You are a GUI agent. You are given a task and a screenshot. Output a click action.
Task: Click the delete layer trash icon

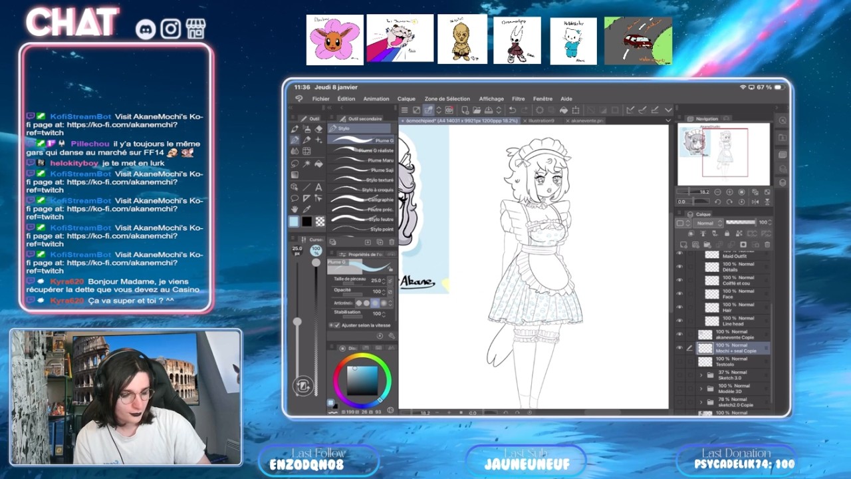coord(767,245)
